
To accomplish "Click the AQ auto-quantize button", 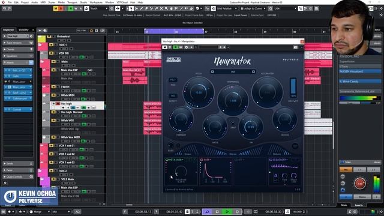I will point(77,212).
